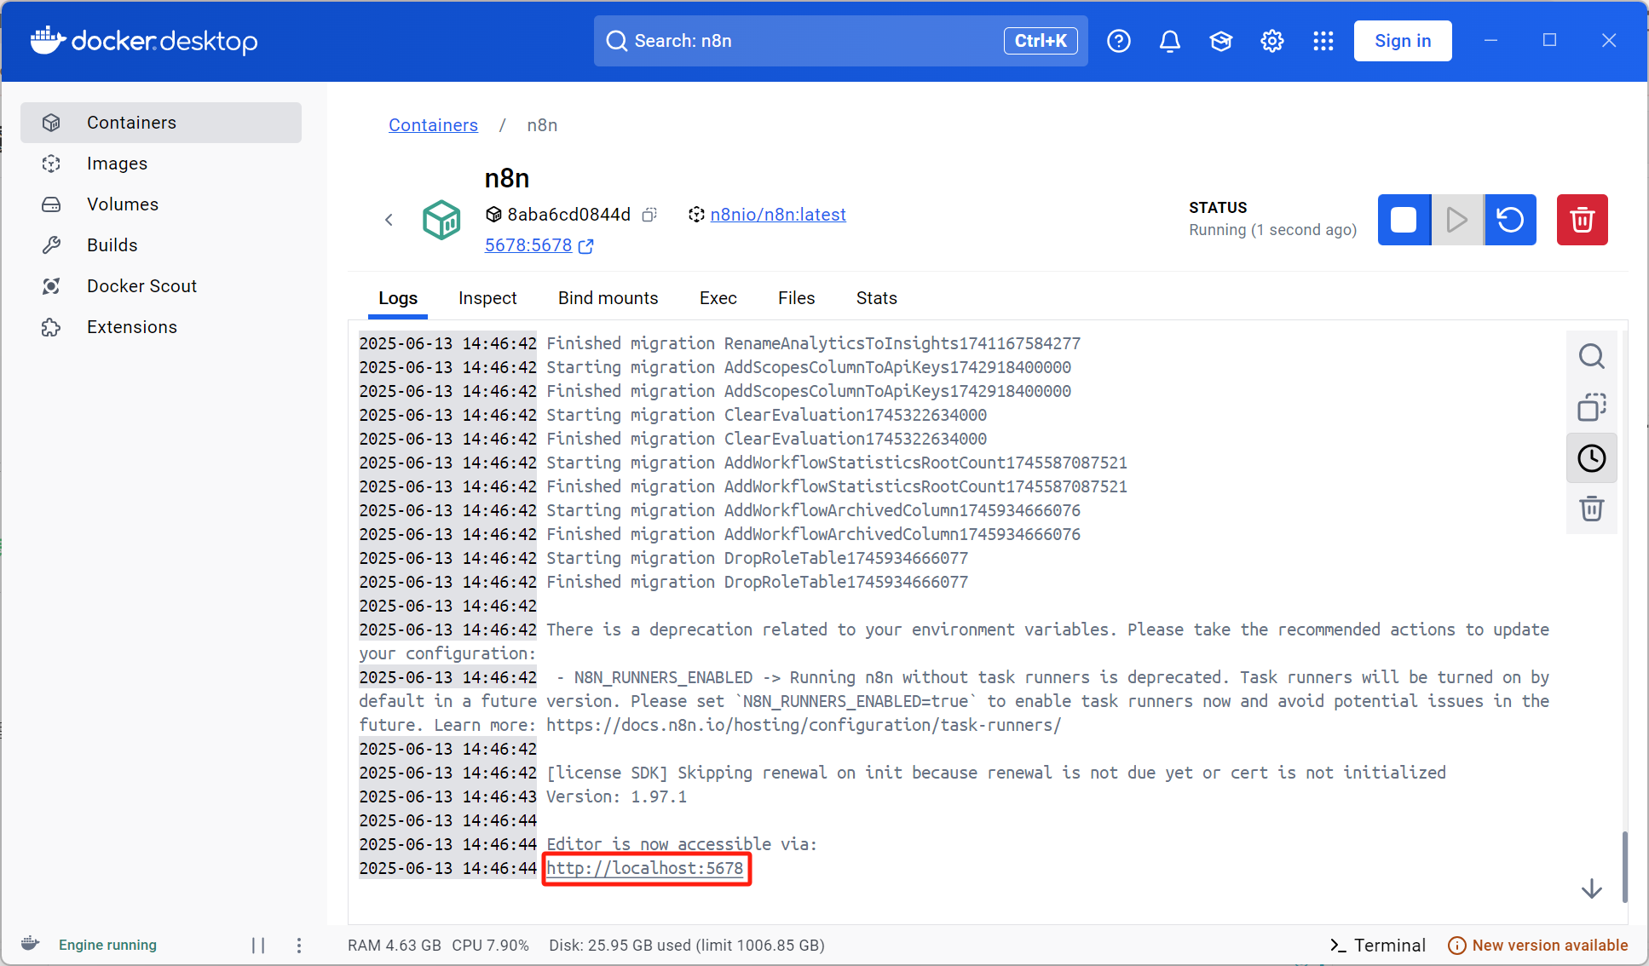This screenshot has height=966, width=1649.
Task: Delete the n8n container with red trash button
Action: pos(1583,220)
